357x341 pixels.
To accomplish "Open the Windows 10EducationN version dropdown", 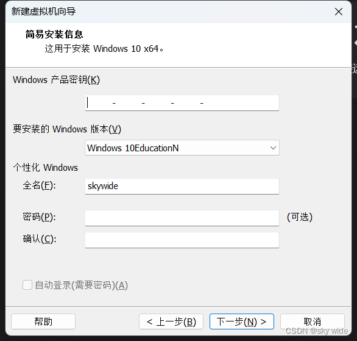I will click(x=182, y=148).
